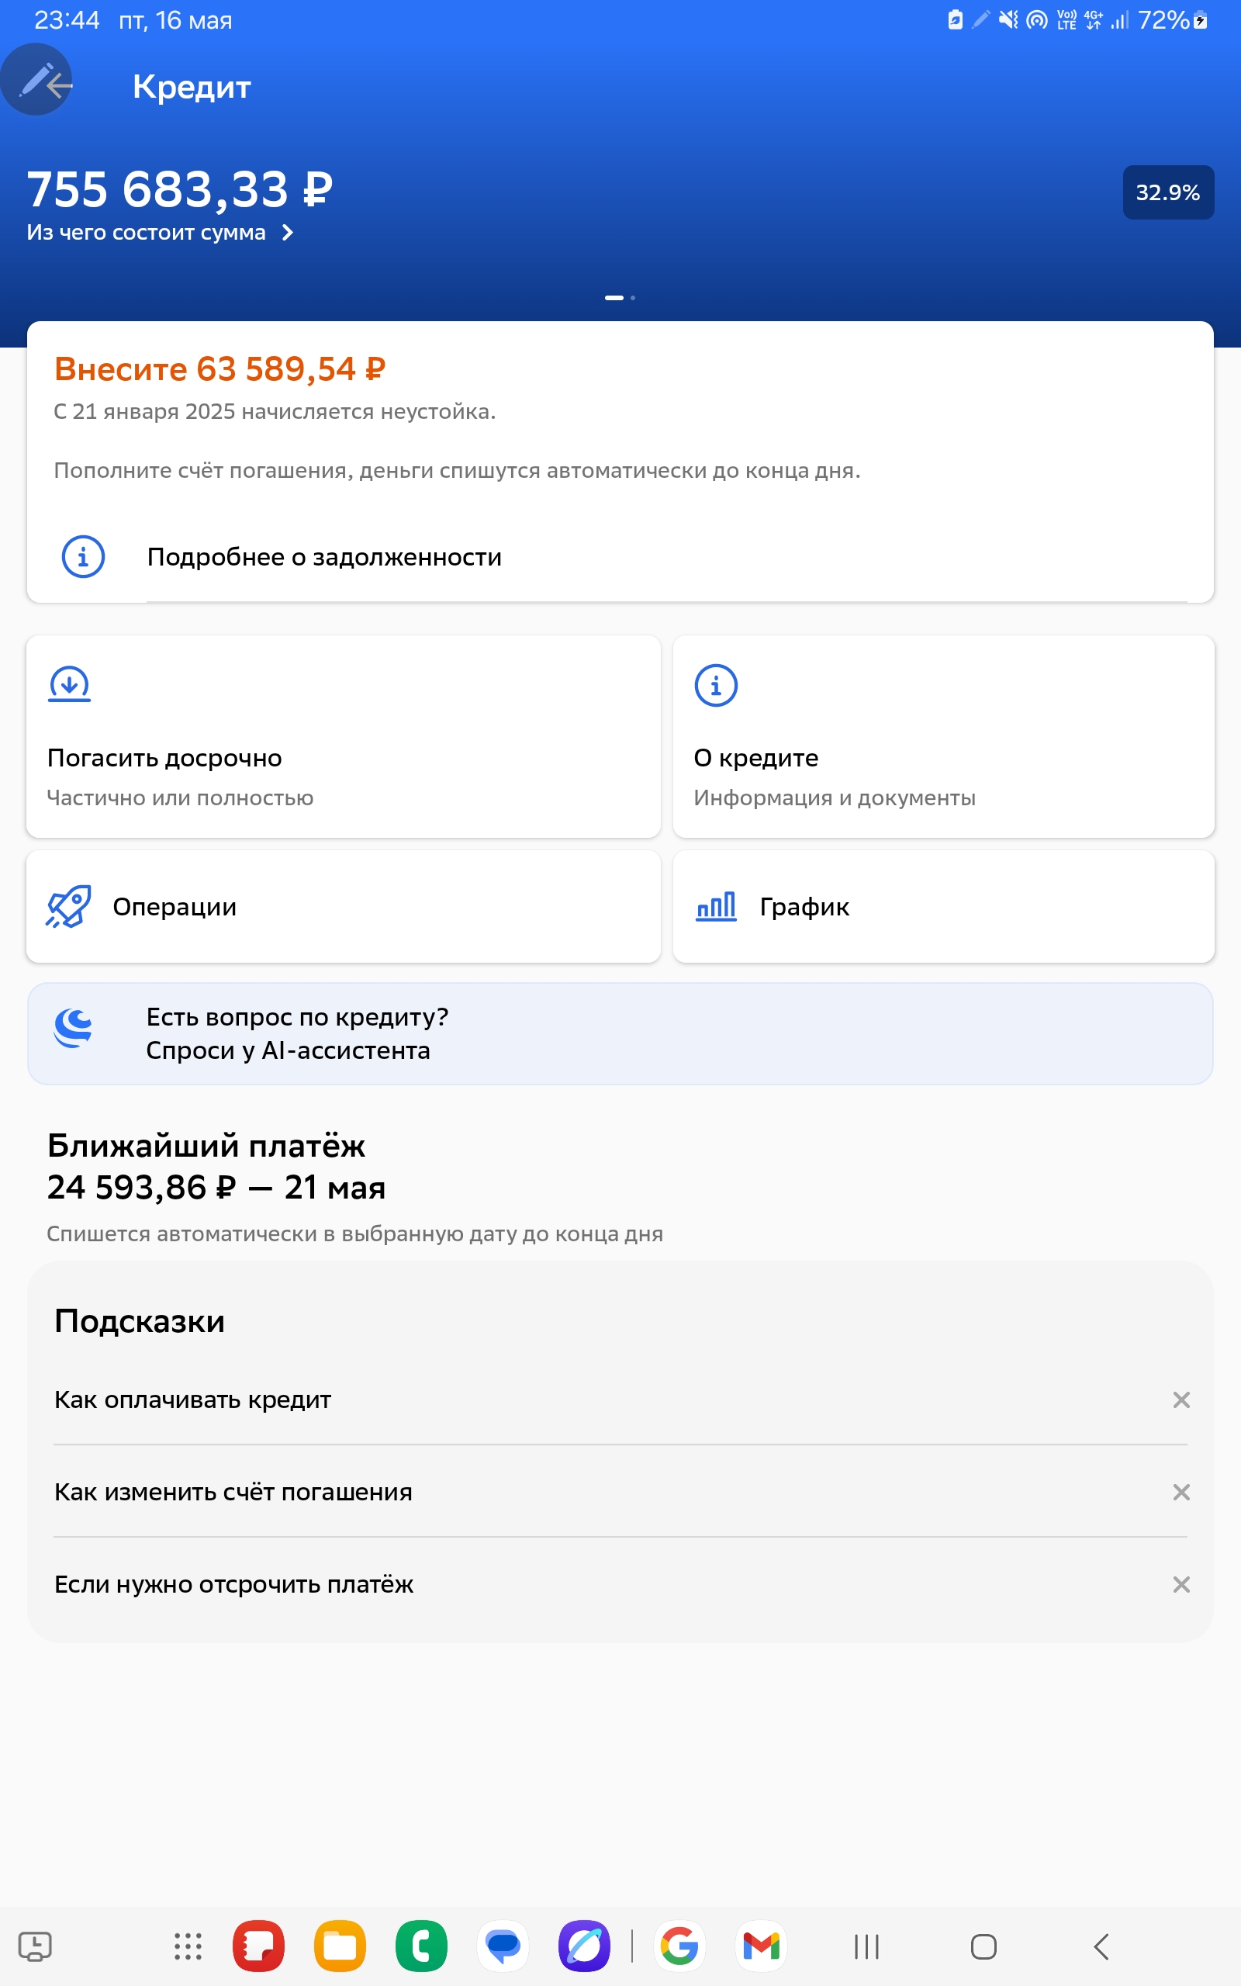Open 'Подробнее о задолженности' info row
The width and height of the screenshot is (1241, 1986).
pos(620,557)
